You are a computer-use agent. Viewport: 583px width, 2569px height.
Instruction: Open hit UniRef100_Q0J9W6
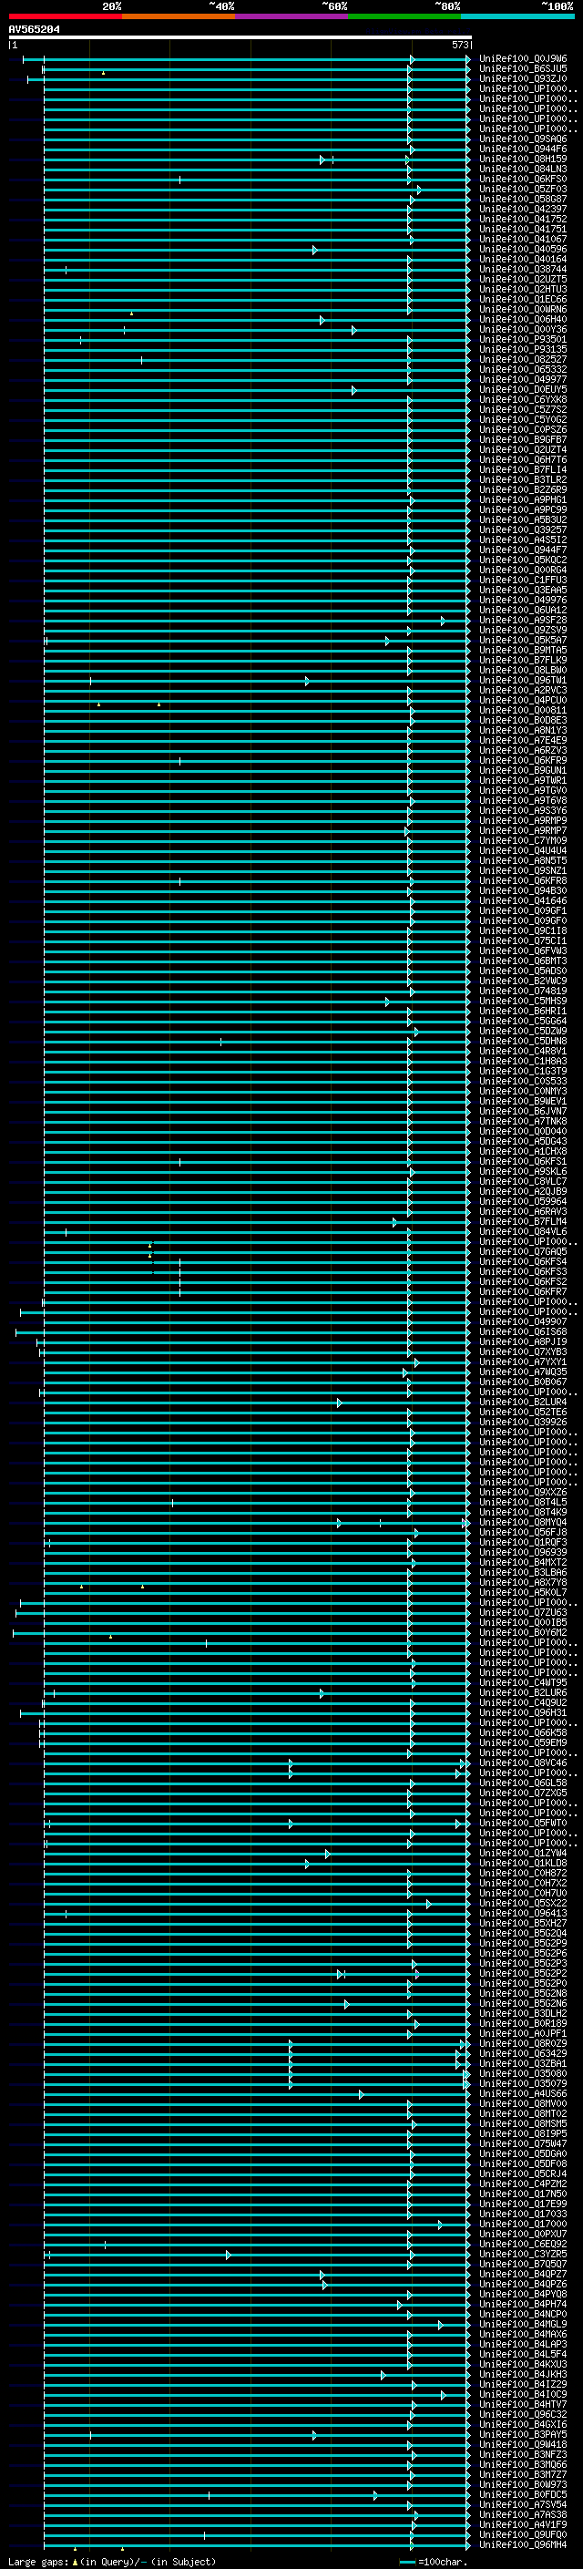523,59
